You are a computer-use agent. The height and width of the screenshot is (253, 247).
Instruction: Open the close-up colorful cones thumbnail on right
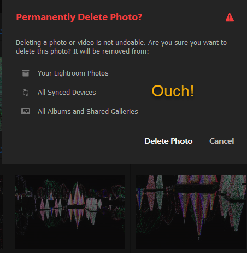tap(191, 212)
